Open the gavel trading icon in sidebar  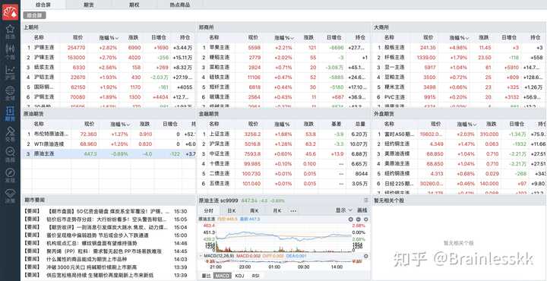pos(10,134)
